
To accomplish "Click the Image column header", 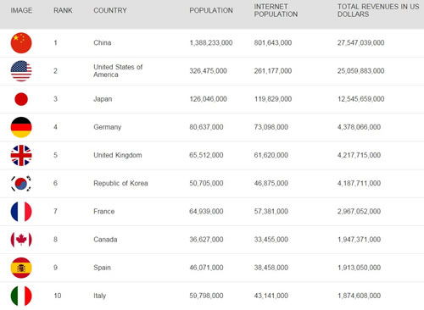I will pos(21,10).
